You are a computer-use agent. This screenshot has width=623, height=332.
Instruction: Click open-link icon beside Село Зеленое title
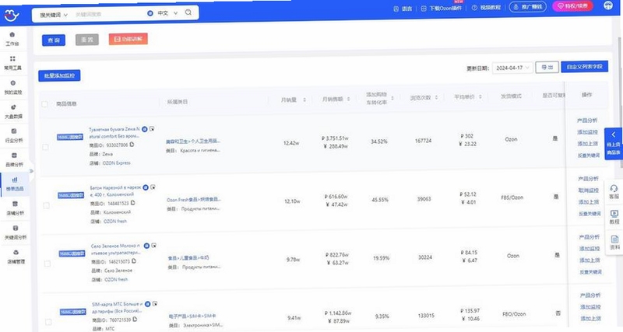(x=153, y=245)
